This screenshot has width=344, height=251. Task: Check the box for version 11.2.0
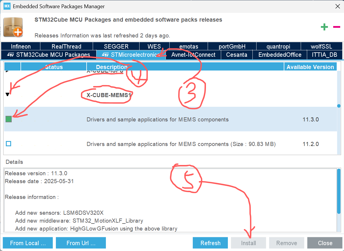(x=8, y=144)
